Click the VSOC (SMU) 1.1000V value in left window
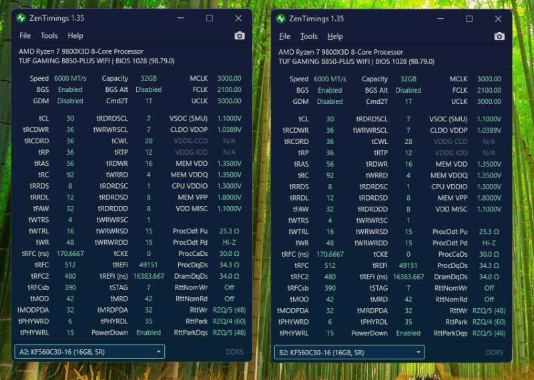534x380 pixels. click(x=229, y=119)
